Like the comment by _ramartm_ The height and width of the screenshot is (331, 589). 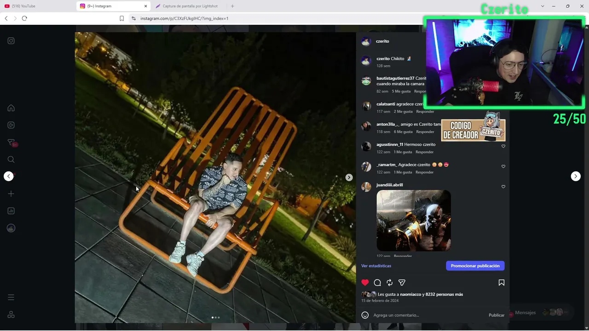click(x=503, y=166)
